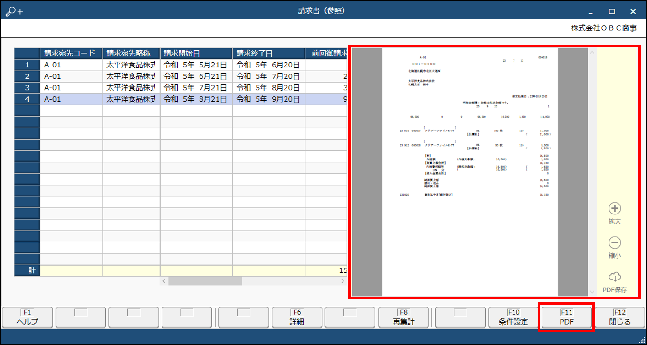Click the invoice PDF preview page
Viewport: 647px width, 345px height.
click(x=470, y=172)
